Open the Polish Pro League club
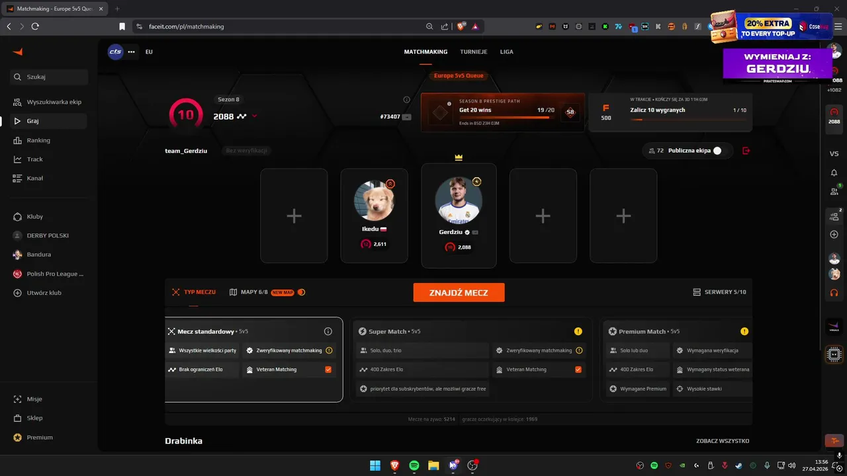The height and width of the screenshot is (476, 847). (x=49, y=274)
